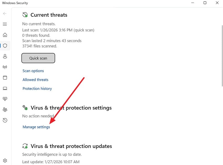223x165 pixels.
Task: View Allowed threats
Action: (35, 80)
